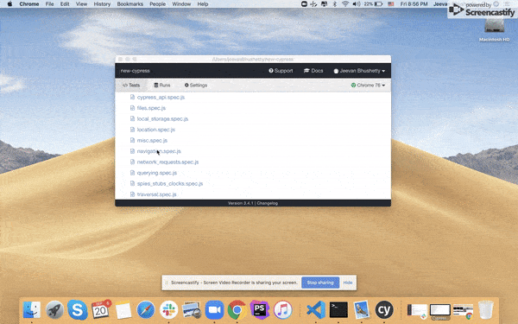Click the new-cypress project name
Viewport: 518px width, 324px height.
tap(136, 71)
